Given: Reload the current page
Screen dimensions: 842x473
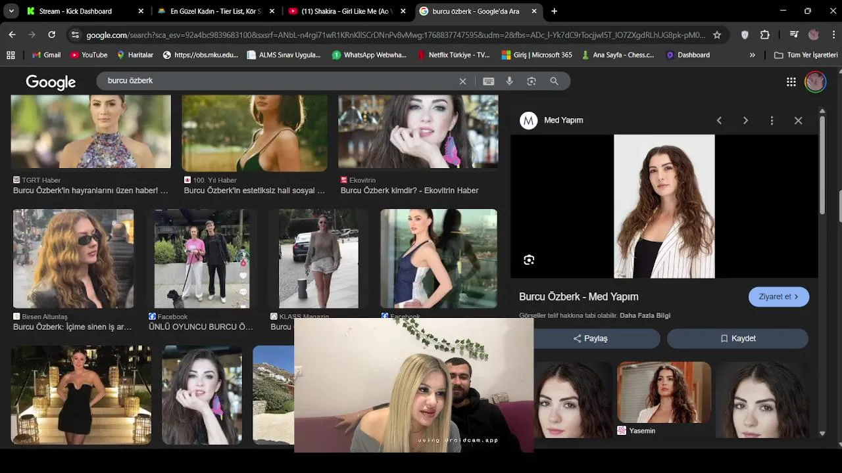Looking at the screenshot, I should pos(52,35).
